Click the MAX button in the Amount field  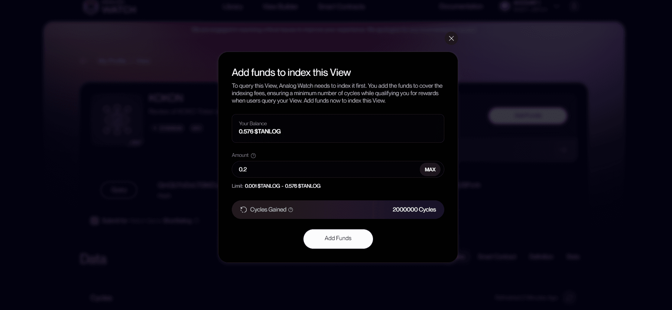click(430, 169)
